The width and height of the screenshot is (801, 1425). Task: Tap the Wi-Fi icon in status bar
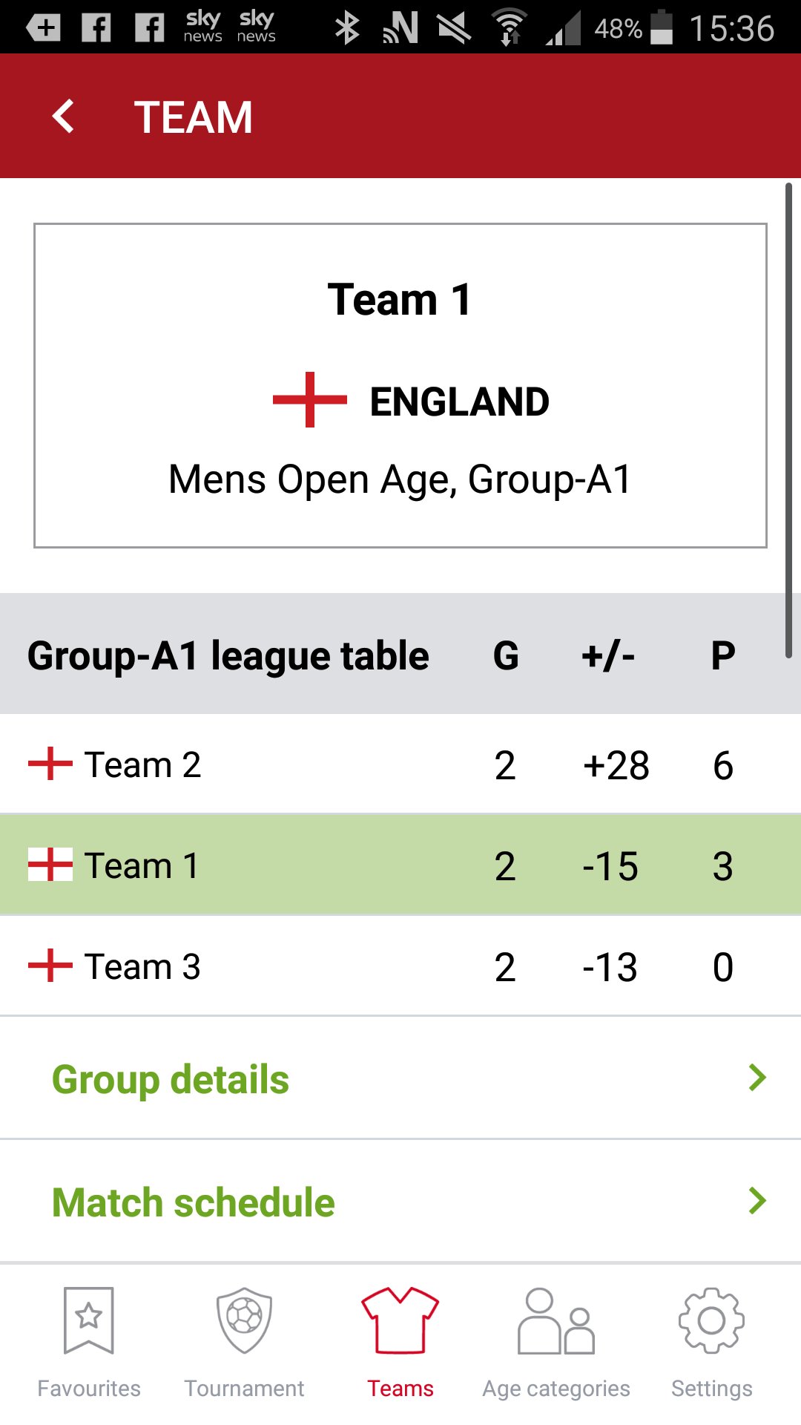(510, 28)
